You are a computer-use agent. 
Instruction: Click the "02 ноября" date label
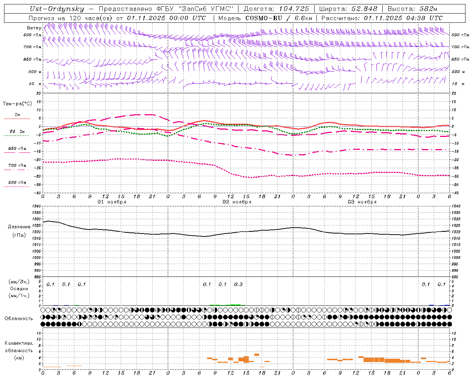237,202
